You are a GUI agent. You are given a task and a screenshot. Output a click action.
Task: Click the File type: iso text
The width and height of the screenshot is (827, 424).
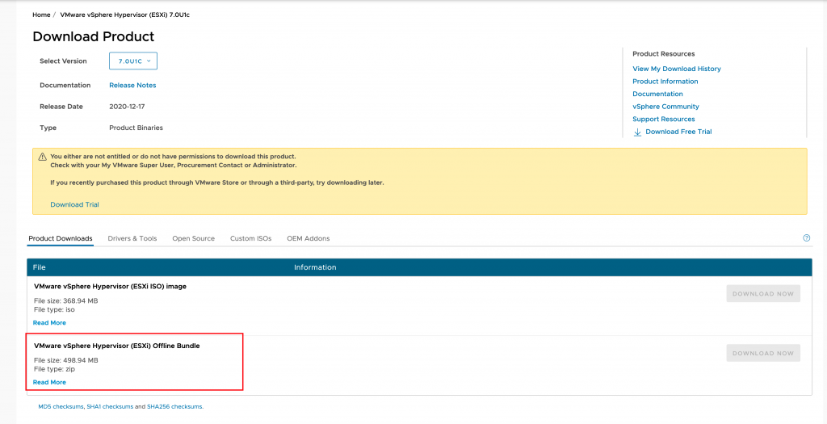point(54,309)
